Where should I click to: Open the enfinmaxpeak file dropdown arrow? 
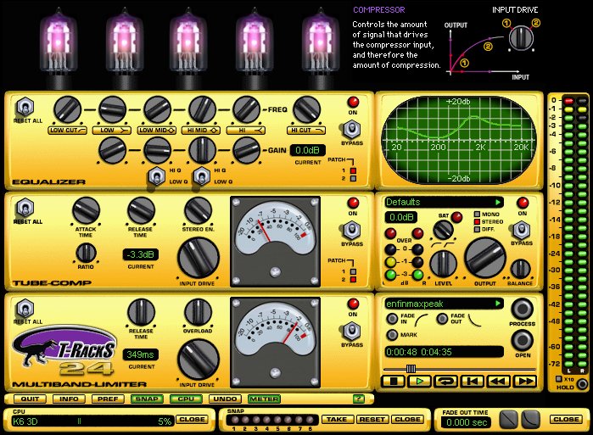point(498,303)
